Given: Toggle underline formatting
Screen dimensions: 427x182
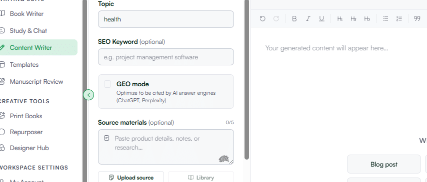Looking at the screenshot, I should tap(321, 19).
